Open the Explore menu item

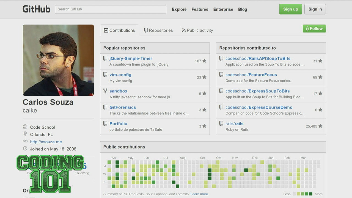click(x=179, y=9)
